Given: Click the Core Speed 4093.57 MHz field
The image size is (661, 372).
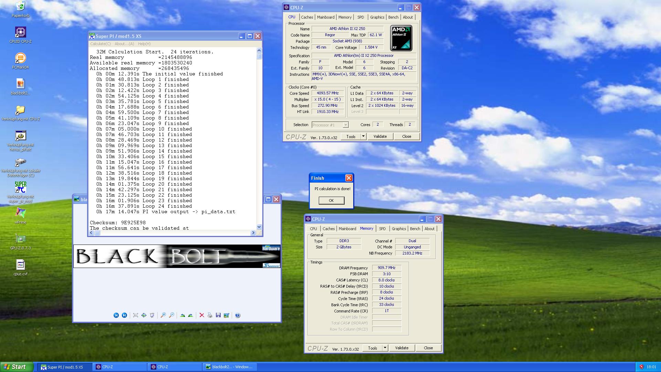Looking at the screenshot, I should pyautogui.click(x=328, y=93).
